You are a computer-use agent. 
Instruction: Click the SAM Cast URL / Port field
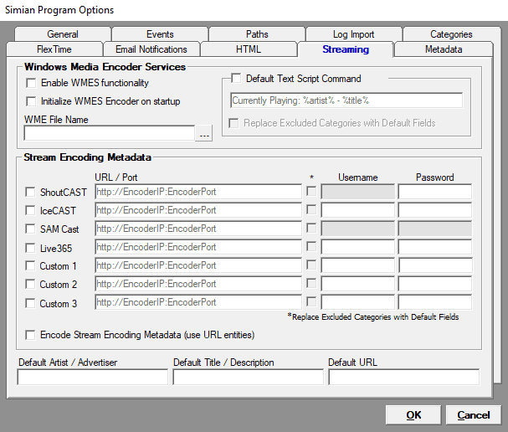[x=198, y=229]
